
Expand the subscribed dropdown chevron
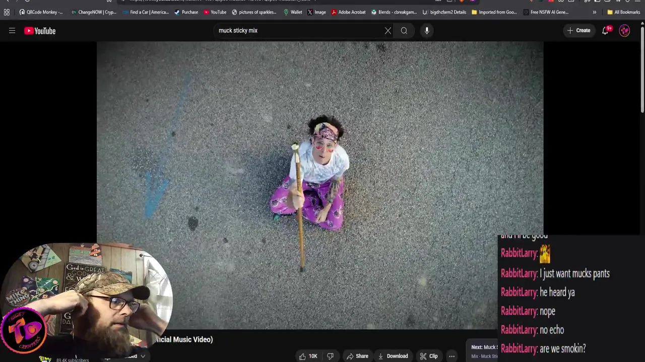tap(143, 356)
